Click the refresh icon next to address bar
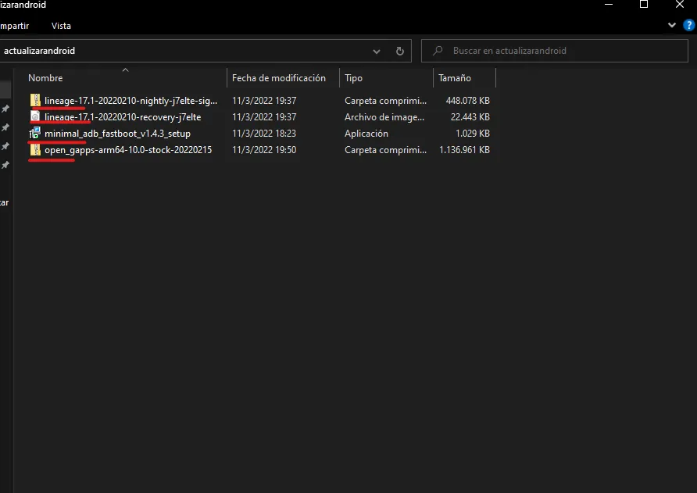Screen dimensions: 697x493 pyautogui.click(x=399, y=50)
